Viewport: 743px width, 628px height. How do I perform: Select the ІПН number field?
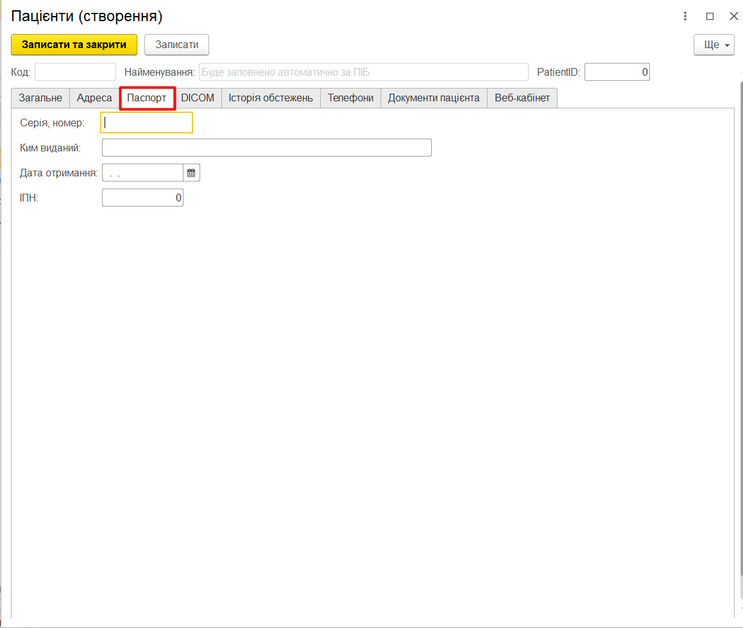[x=142, y=198]
